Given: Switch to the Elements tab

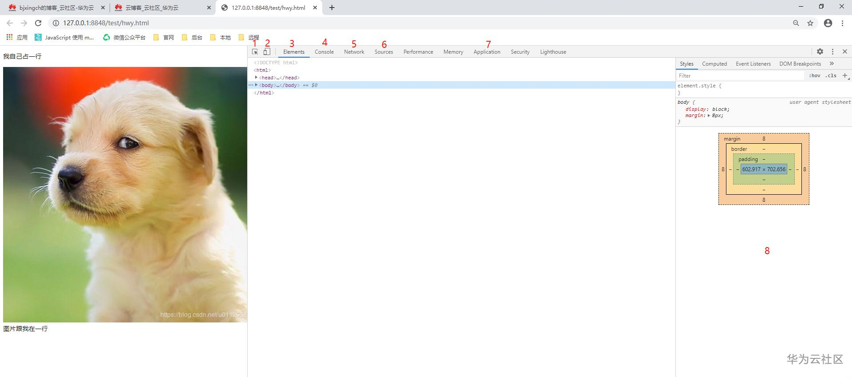Looking at the screenshot, I should (x=294, y=52).
